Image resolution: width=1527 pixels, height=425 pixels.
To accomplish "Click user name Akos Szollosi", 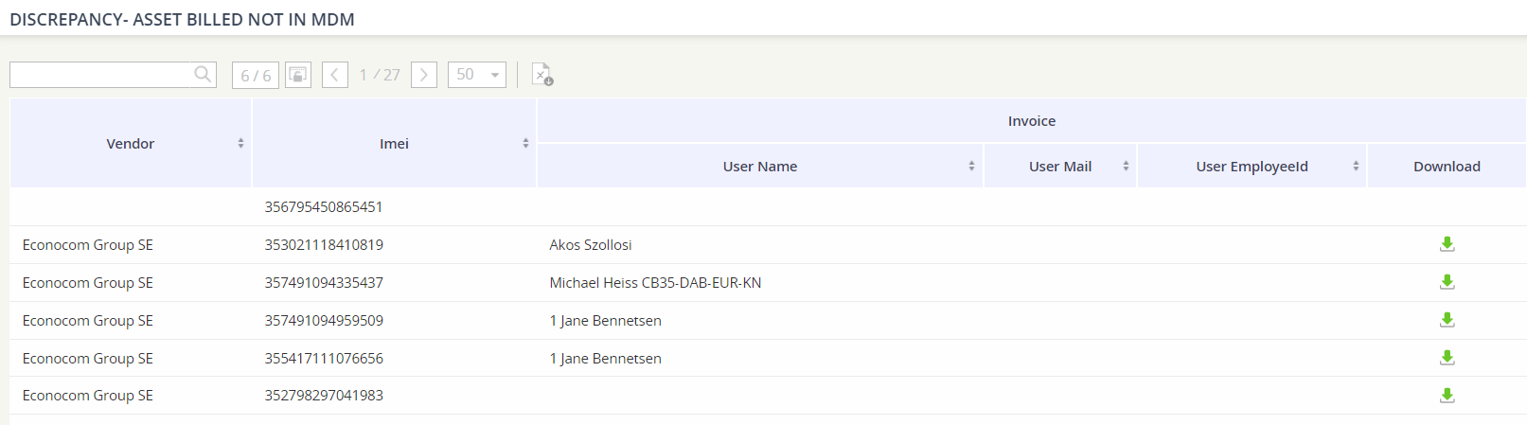I will click(591, 244).
